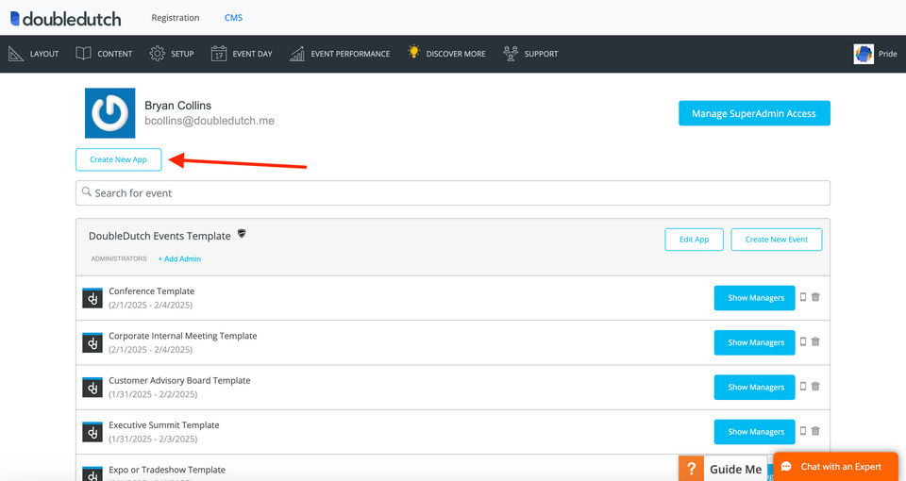Click Create New Event button
The height and width of the screenshot is (481, 906).
(x=776, y=239)
